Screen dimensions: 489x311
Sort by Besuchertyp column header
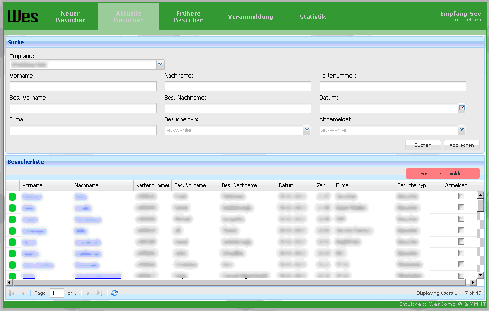[x=419, y=185]
